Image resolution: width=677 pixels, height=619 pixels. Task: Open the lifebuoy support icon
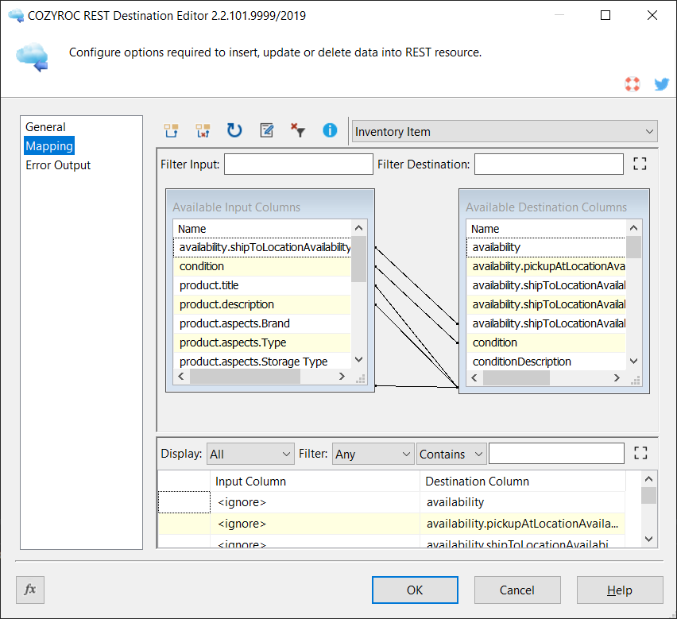tap(633, 83)
